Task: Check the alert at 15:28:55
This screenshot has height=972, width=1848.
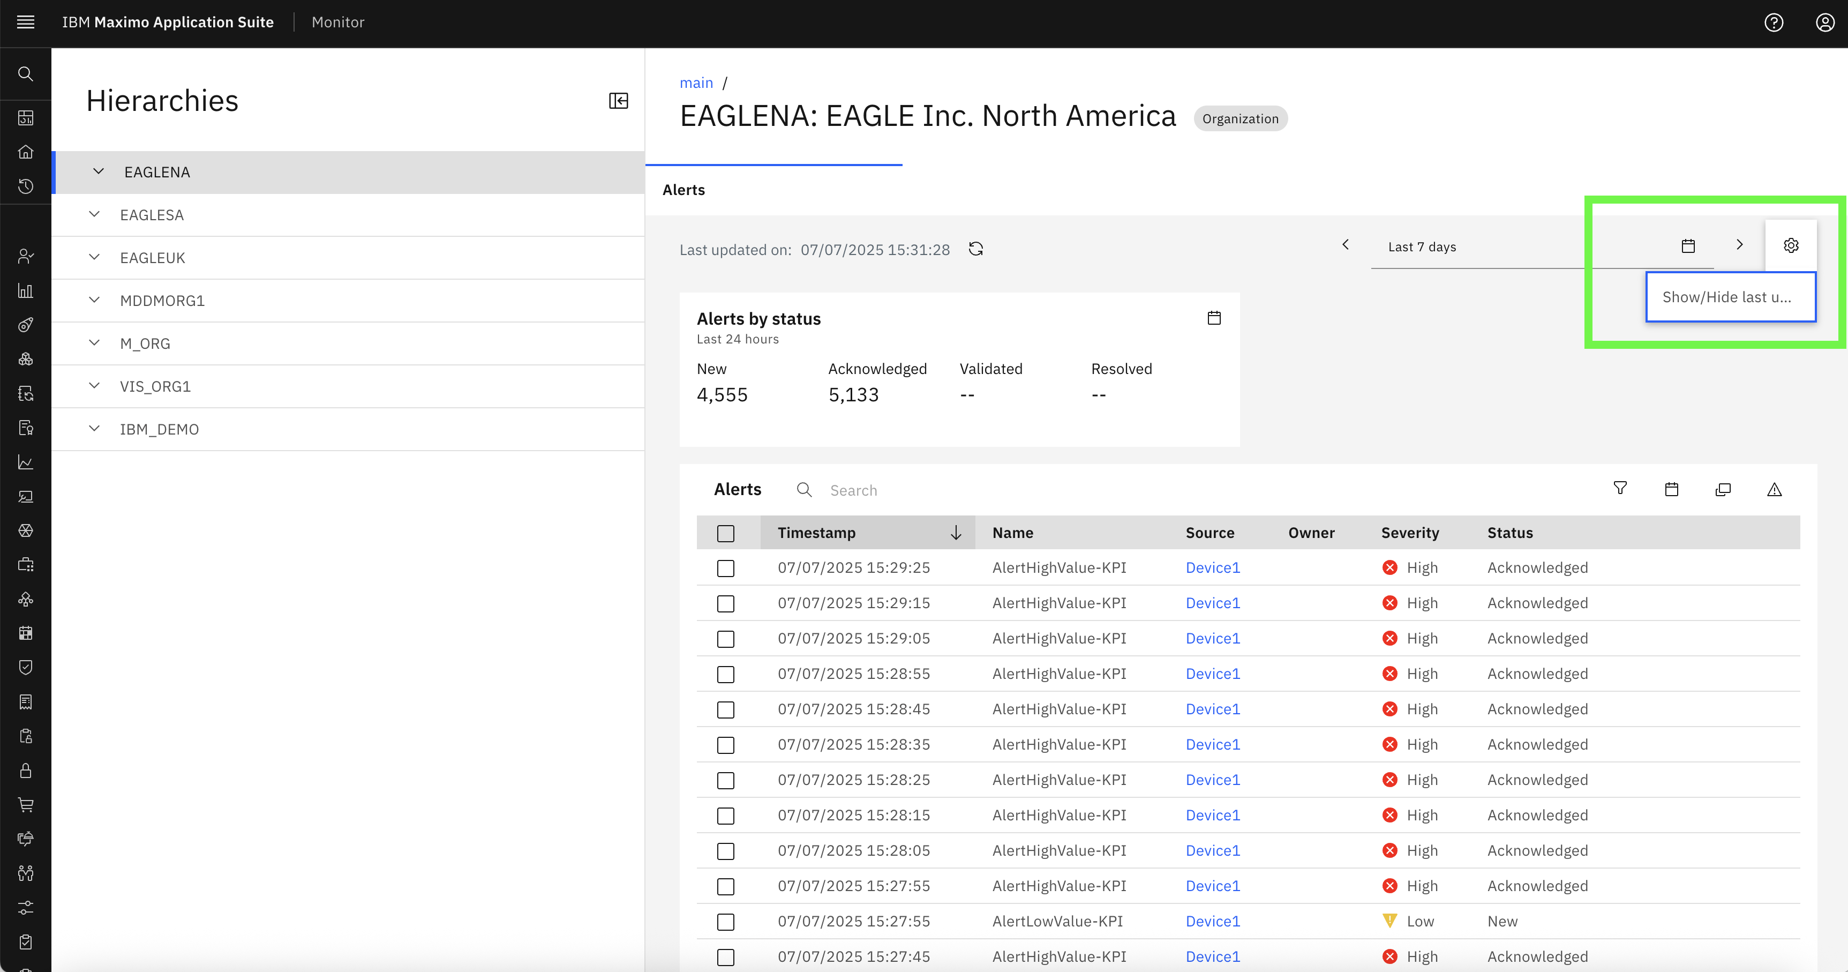Action: 725,675
